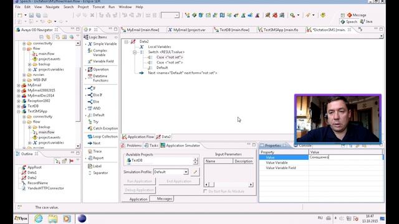Open the zoom combo box in toolbar
The image size is (399, 224).
pos(170,15)
